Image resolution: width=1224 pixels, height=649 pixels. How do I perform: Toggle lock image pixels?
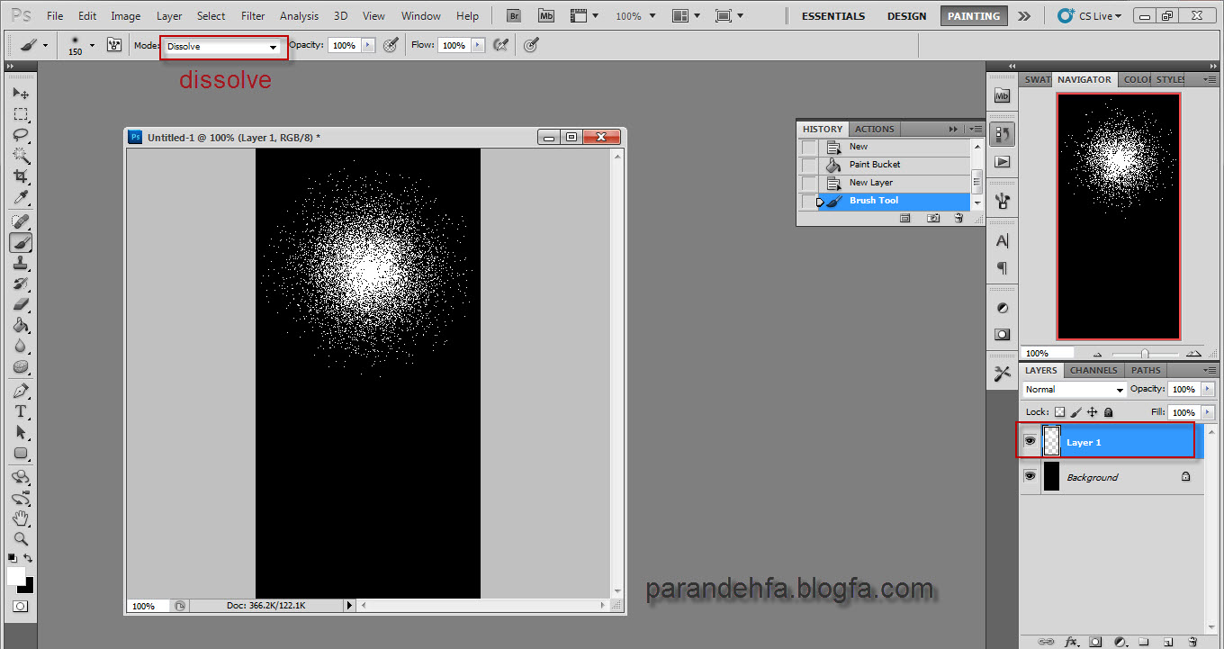[1075, 412]
